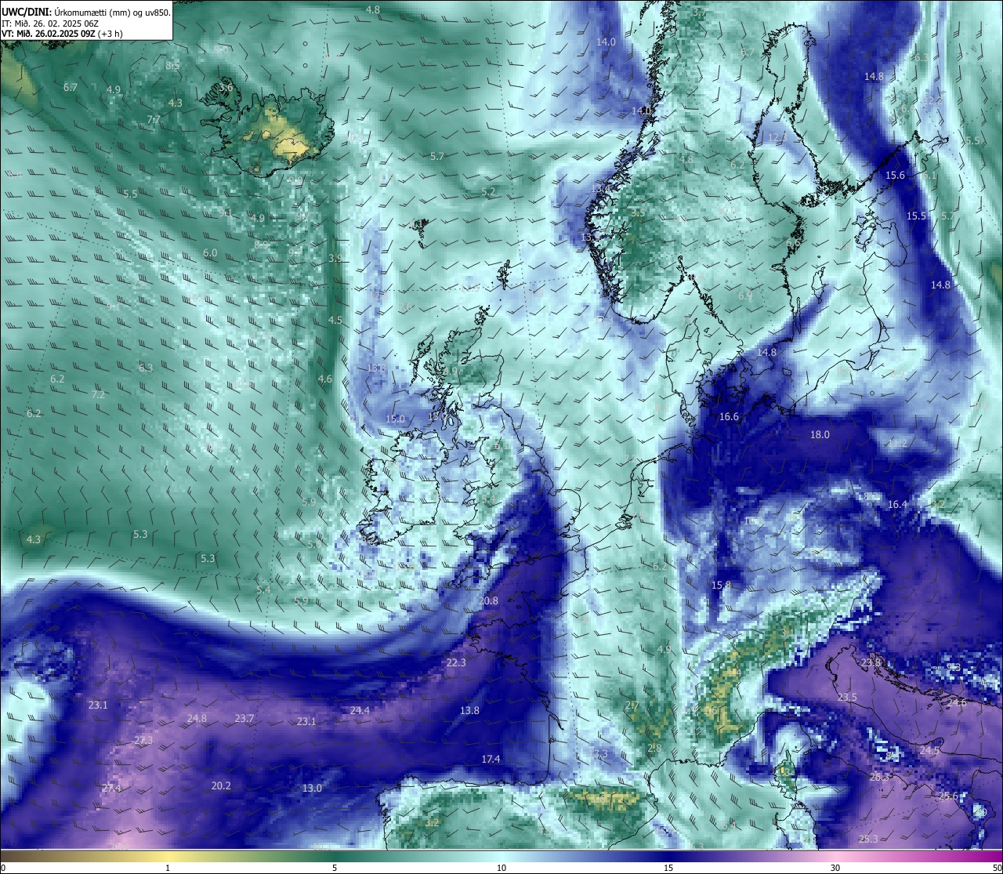1003x874 pixels.
Task: Click the 16.4 value label
Action: (x=897, y=504)
